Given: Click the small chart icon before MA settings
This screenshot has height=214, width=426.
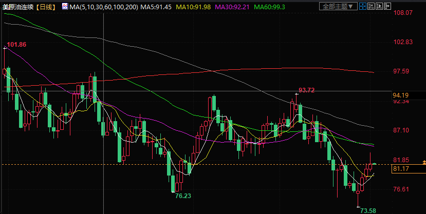Looking at the screenshot, I should (65, 7).
